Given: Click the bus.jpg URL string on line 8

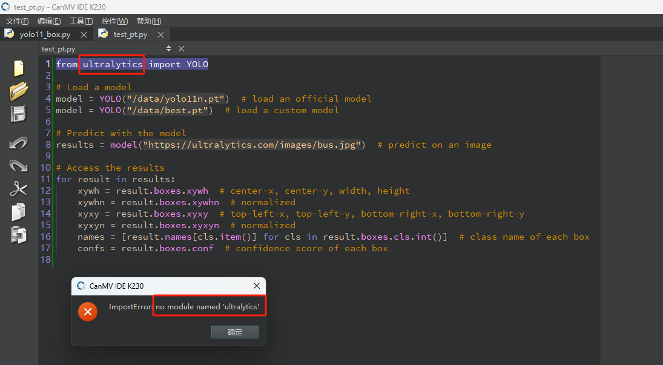Looking at the screenshot, I should (252, 145).
